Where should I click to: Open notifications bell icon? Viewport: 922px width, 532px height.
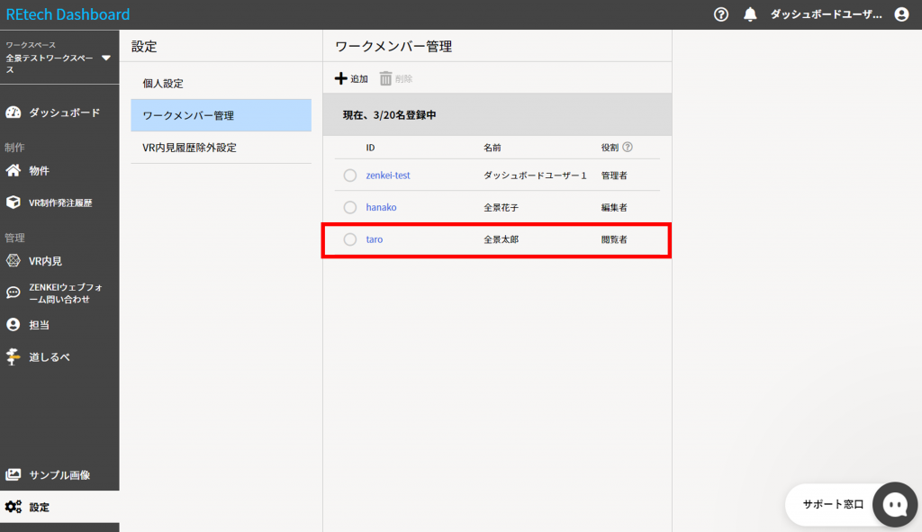click(750, 14)
